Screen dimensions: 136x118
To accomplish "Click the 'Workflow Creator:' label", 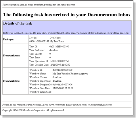I will [x=39, y=77].
